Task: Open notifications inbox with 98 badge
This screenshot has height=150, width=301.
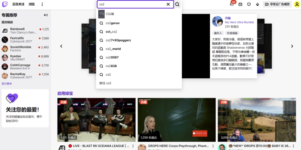Action: (232, 4)
